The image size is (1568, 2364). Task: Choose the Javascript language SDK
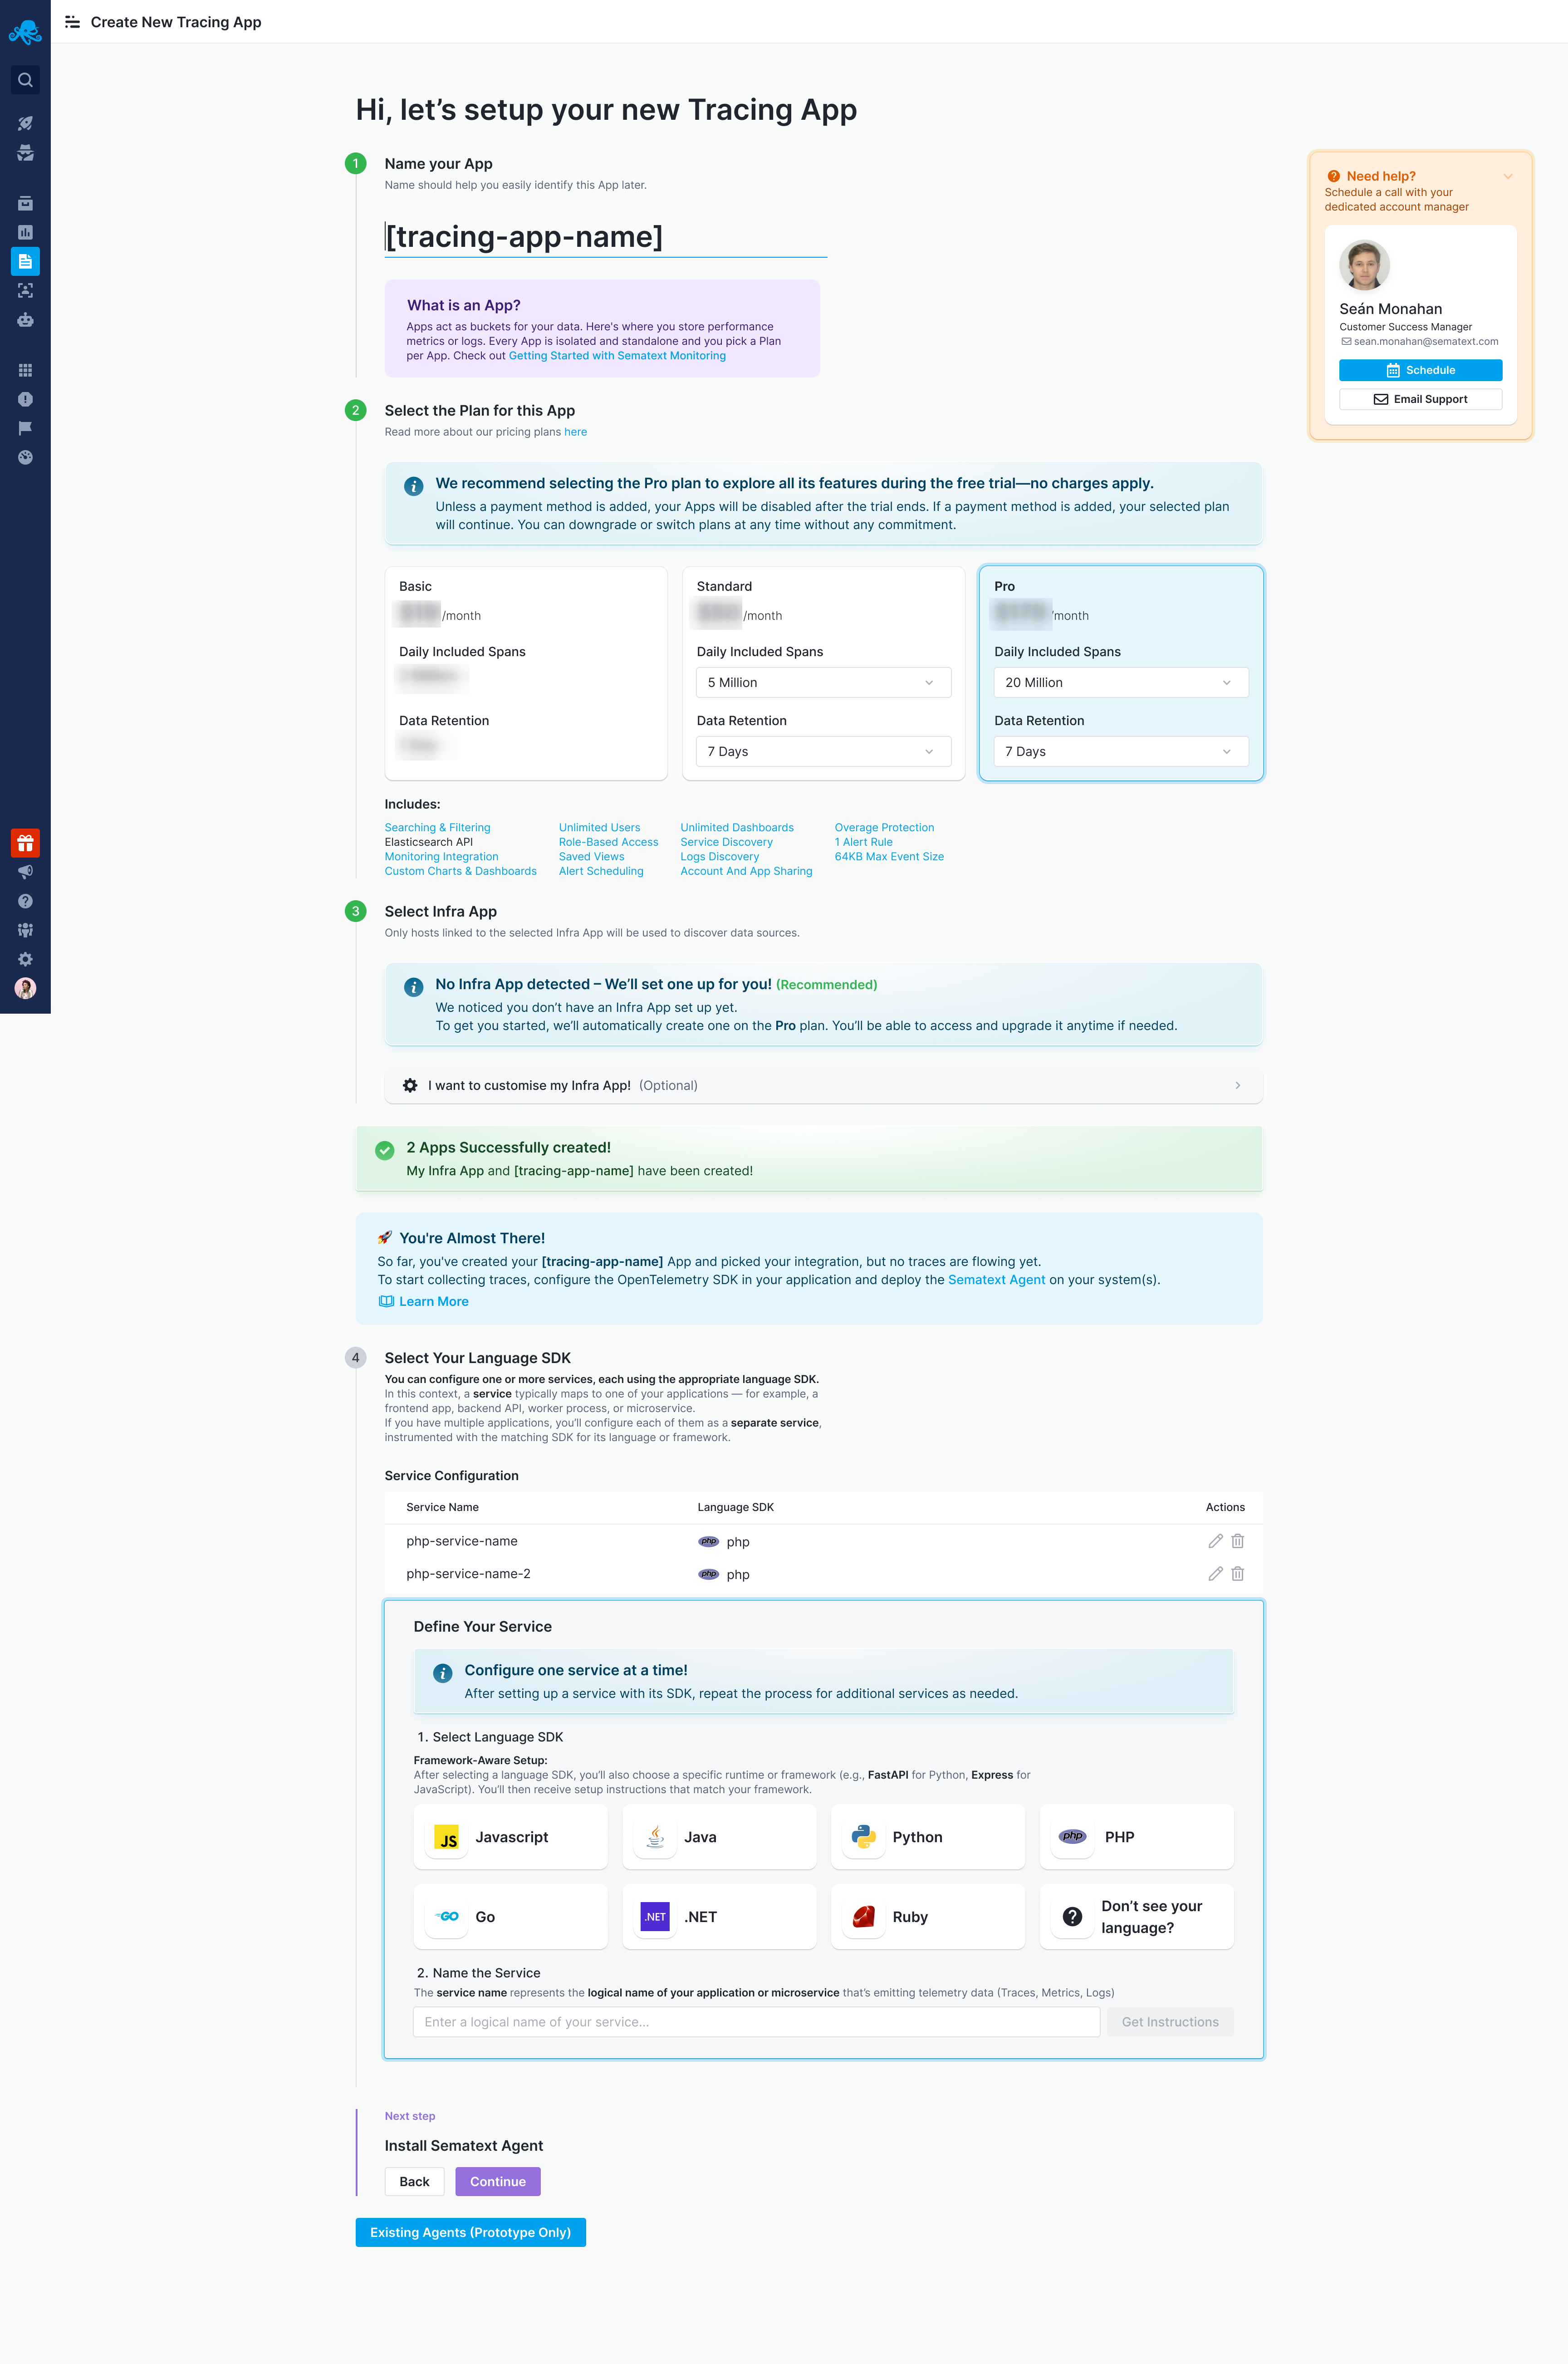coord(511,1837)
